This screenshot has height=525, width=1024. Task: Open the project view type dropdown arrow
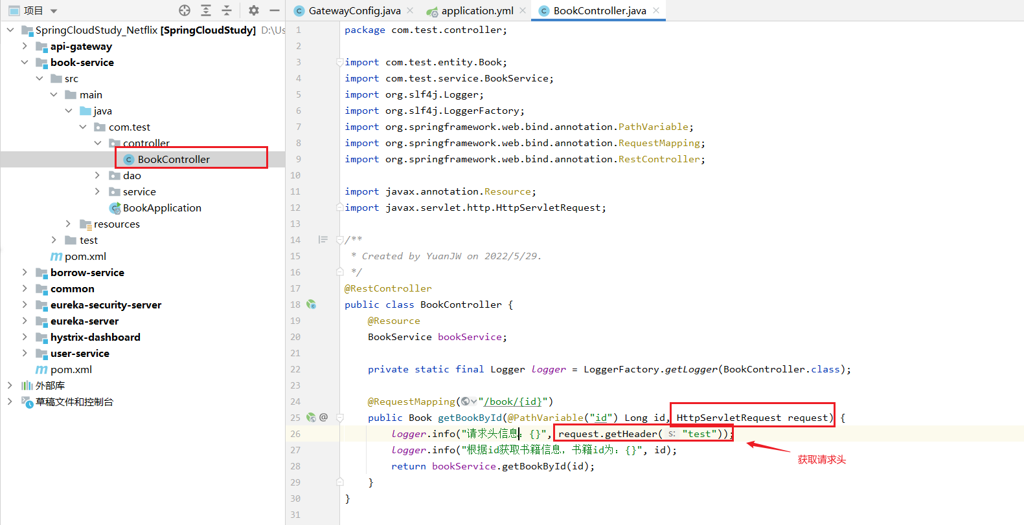[x=54, y=11]
